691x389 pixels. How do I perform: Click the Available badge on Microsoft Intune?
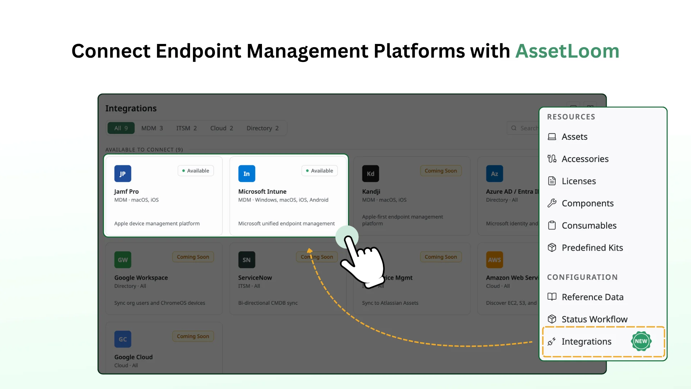pos(320,171)
